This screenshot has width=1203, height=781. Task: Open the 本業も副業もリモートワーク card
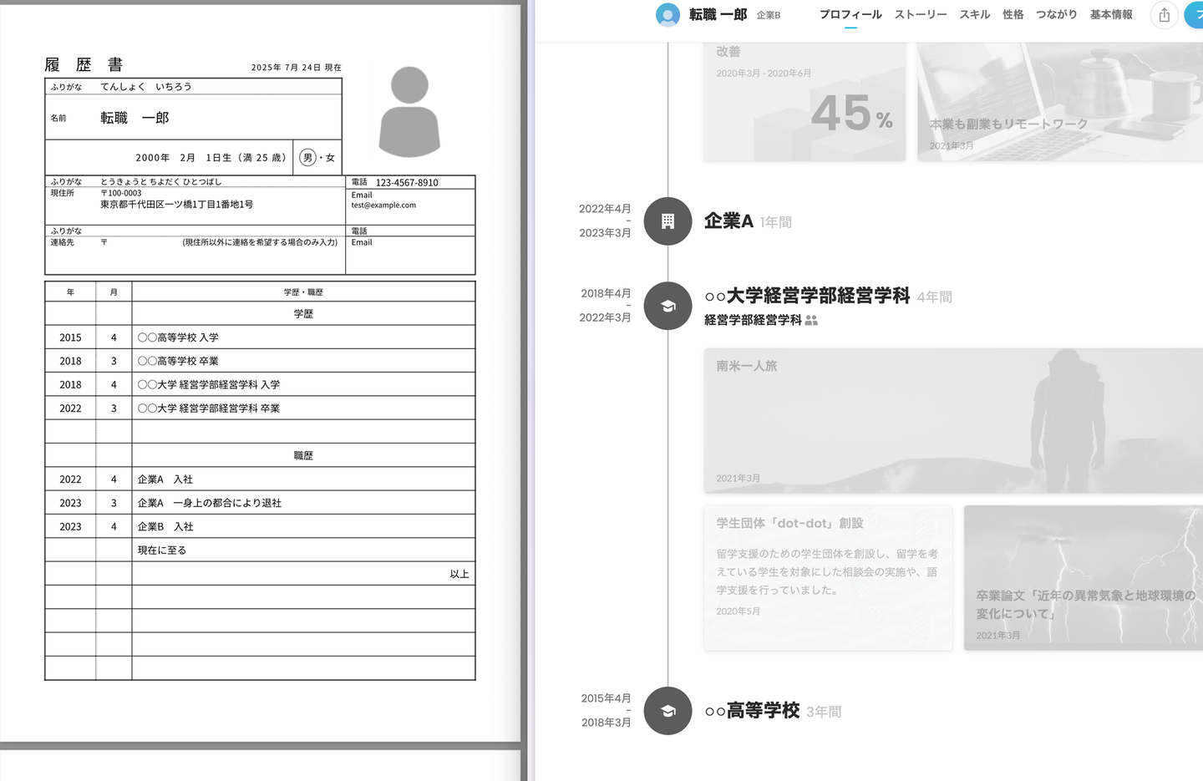(1060, 101)
